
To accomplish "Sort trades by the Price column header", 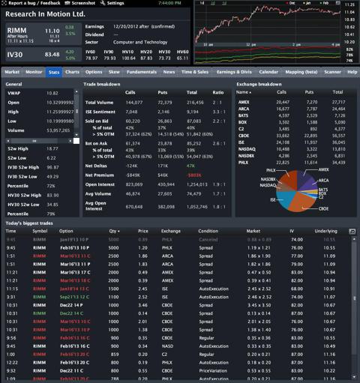I will 143,231.
